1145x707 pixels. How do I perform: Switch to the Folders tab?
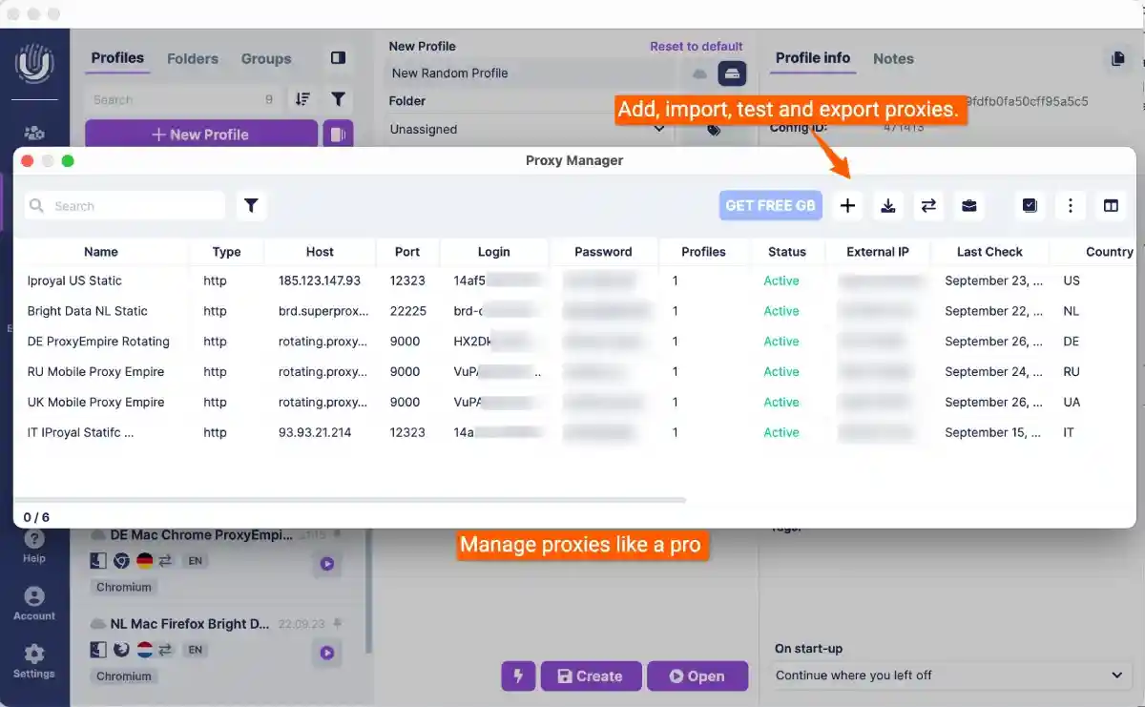click(192, 58)
